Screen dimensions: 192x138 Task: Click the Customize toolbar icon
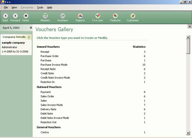[x=133, y=16]
